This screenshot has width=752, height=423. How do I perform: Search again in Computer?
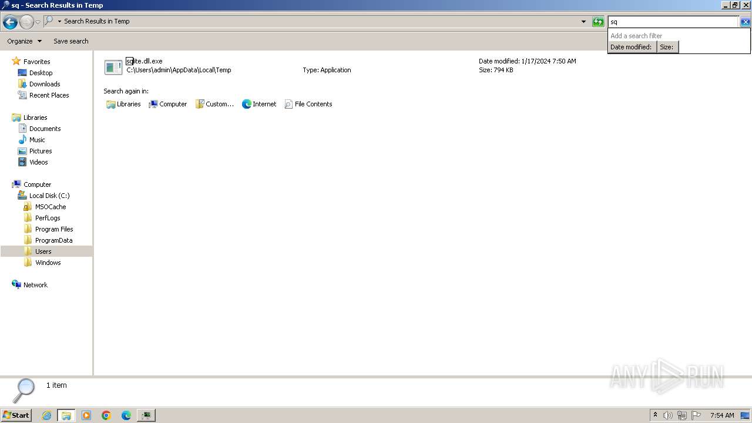[x=167, y=104]
